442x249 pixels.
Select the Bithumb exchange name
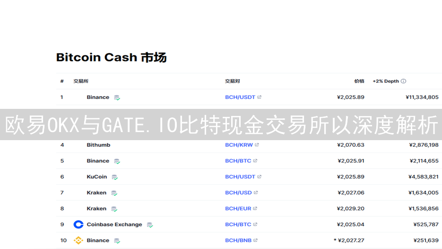click(x=98, y=145)
